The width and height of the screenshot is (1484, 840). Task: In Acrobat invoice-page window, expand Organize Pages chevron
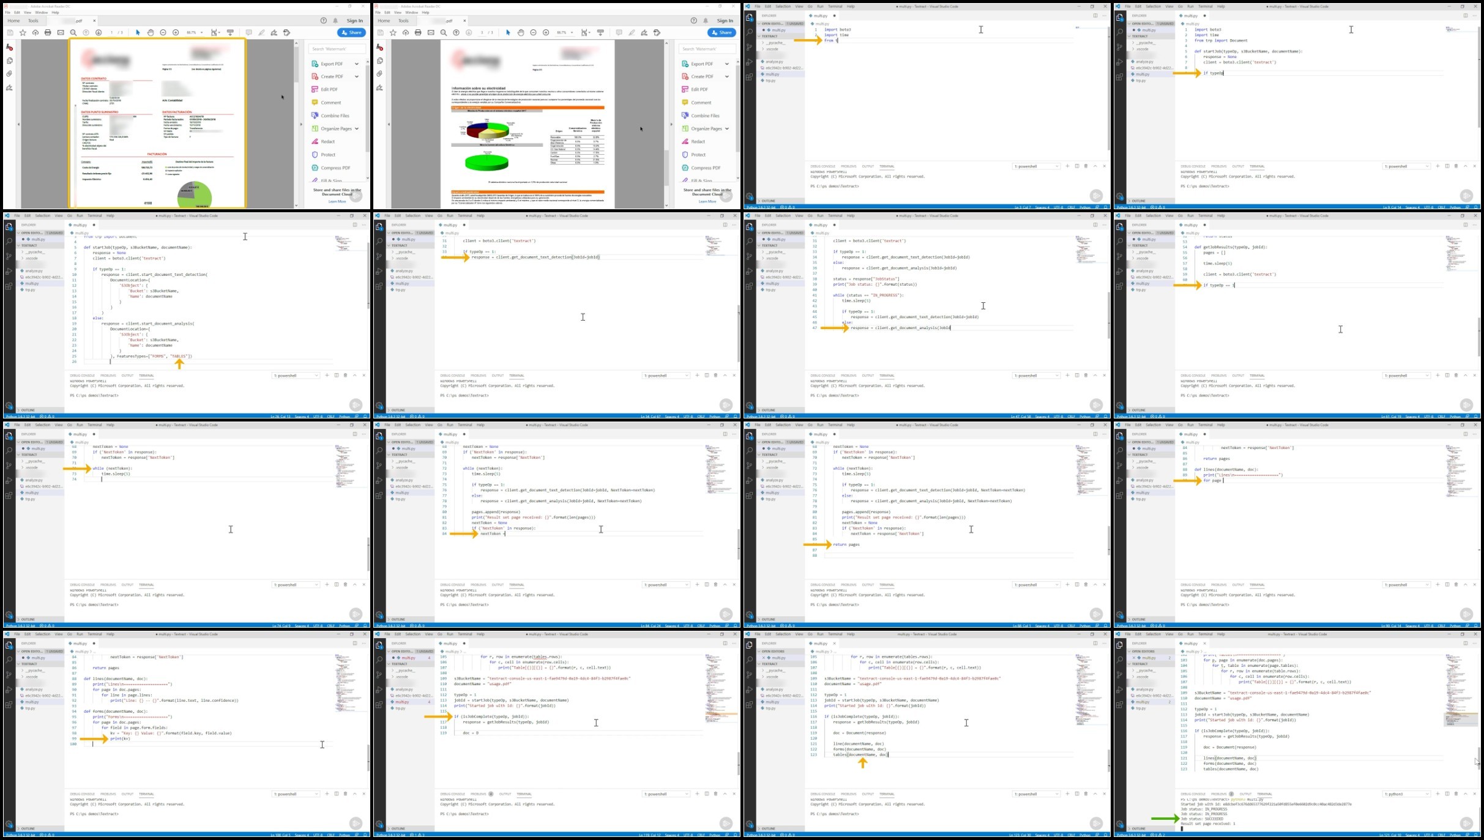click(x=357, y=128)
